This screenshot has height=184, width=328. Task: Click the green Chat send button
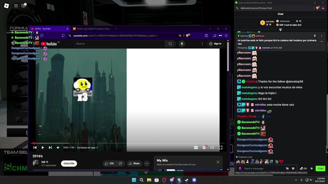pos(320,168)
